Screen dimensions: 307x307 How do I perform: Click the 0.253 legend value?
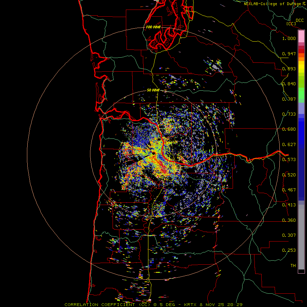[x=289, y=250]
